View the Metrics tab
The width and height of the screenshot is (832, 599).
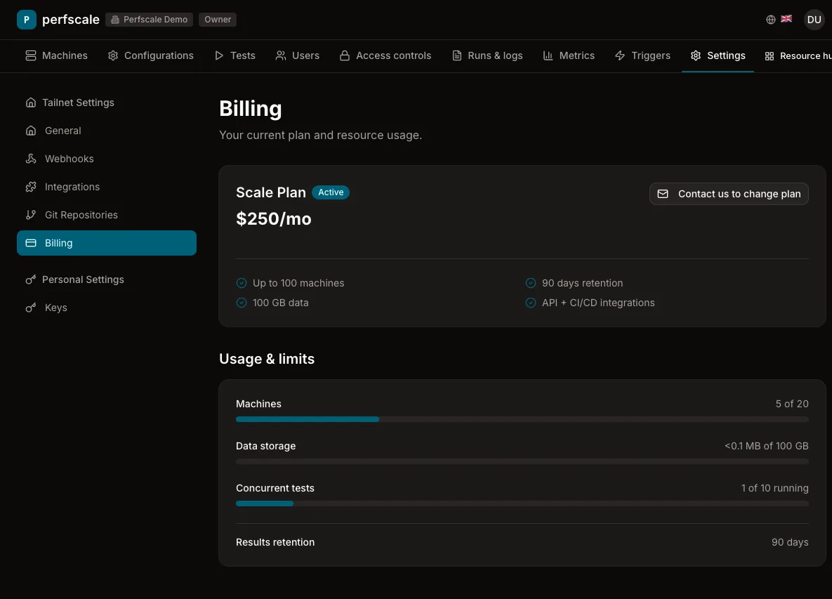(569, 55)
